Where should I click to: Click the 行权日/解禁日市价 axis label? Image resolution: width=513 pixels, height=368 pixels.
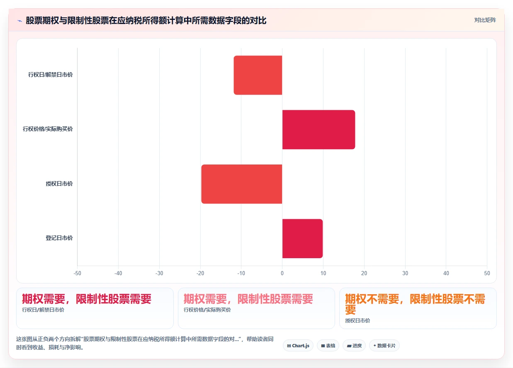tap(51, 75)
